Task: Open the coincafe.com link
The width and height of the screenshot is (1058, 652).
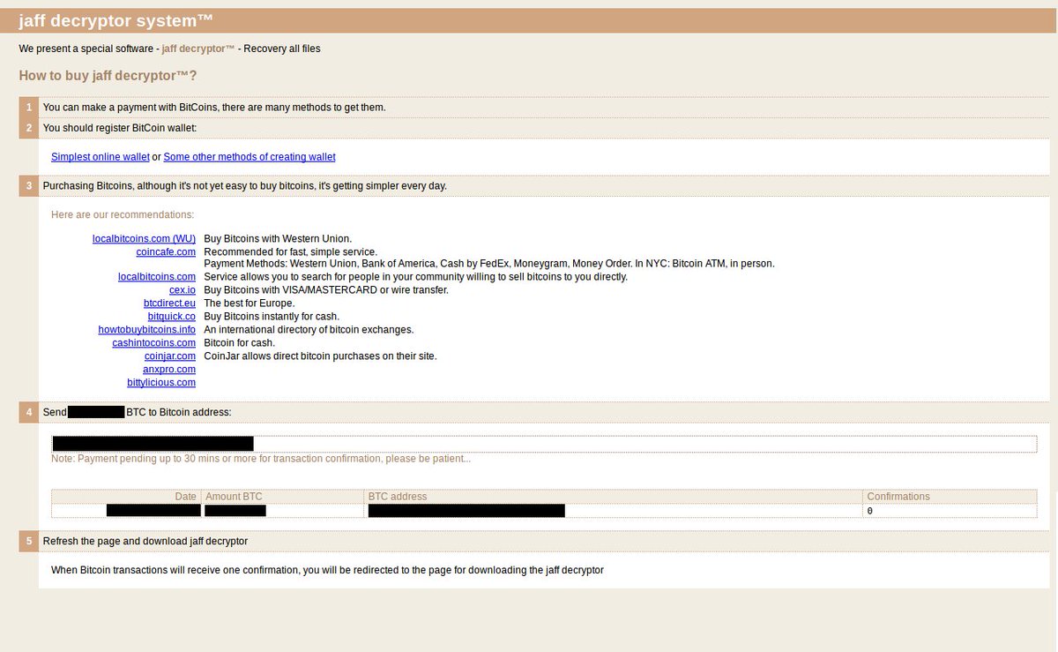Action: coord(166,251)
